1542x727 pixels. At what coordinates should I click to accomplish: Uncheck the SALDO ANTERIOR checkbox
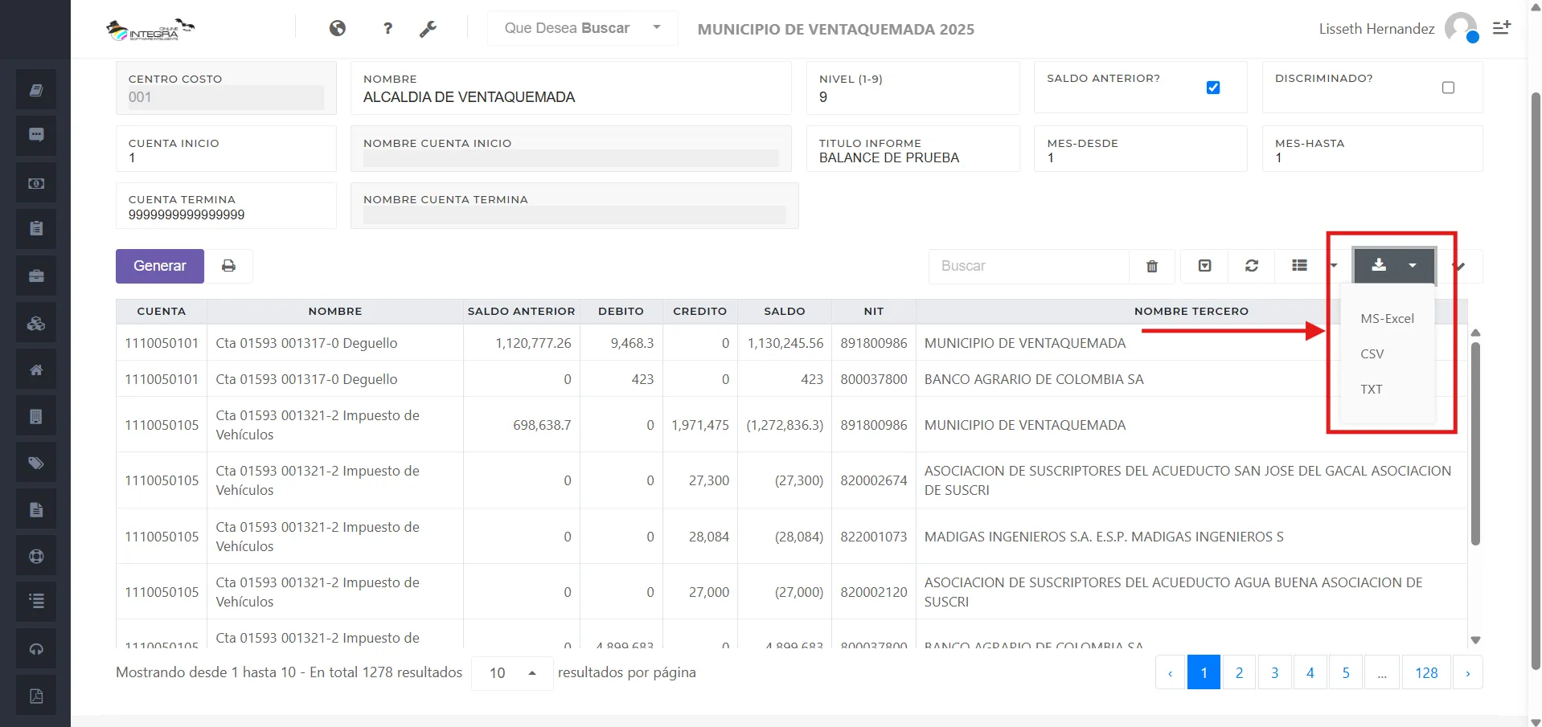click(1213, 88)
